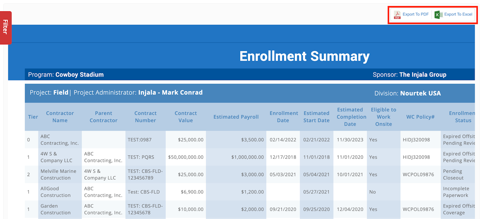The height and width of the screenshot is (219, 483).
Task: Click the Contractor Name column header
Action: tap(60, 117)
